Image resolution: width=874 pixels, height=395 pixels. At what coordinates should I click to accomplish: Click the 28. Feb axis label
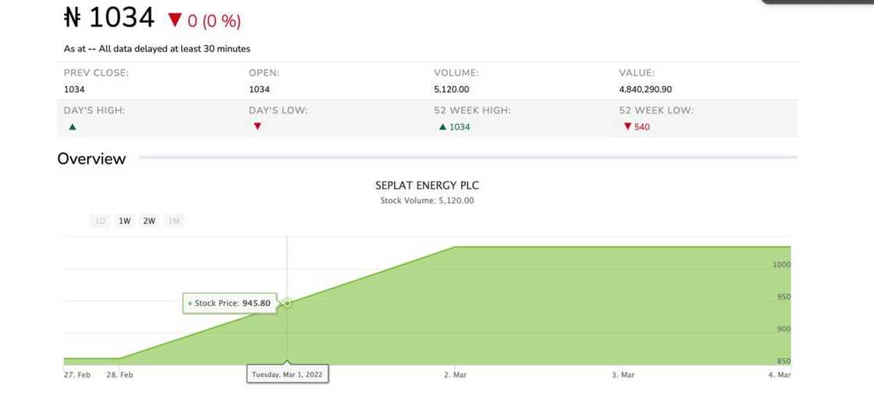click(x=119, y=375)
